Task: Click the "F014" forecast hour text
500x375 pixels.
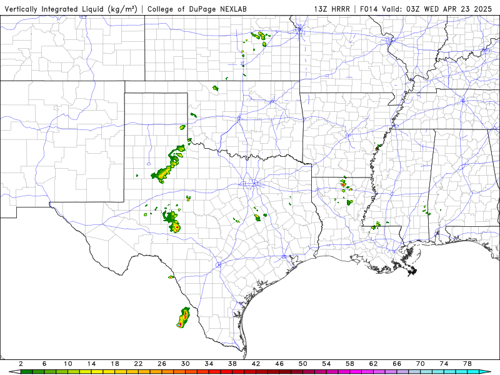Action: point(369,9)
